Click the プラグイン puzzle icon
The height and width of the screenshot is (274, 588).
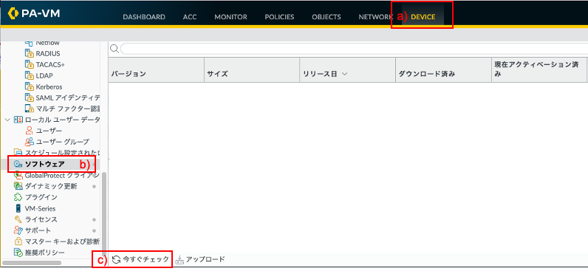click(18, 197)
